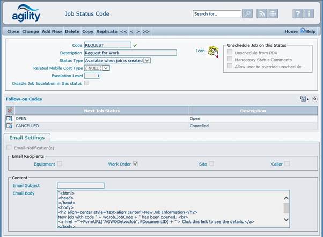Click the information icon in header
This screenshot has height=237, width=323.
pyautogui.click(x=310, y=13)
